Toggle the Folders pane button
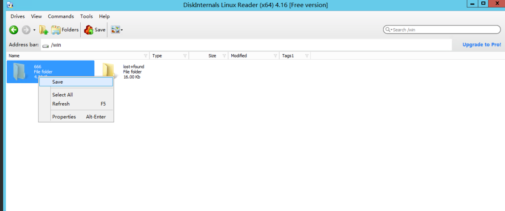This screenshot has width=505, height=211. point(65,30)
